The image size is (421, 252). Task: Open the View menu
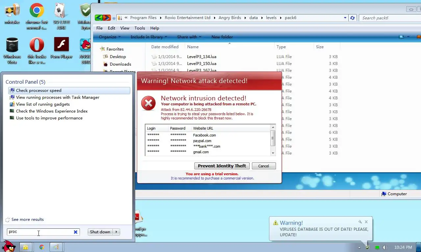125,28
